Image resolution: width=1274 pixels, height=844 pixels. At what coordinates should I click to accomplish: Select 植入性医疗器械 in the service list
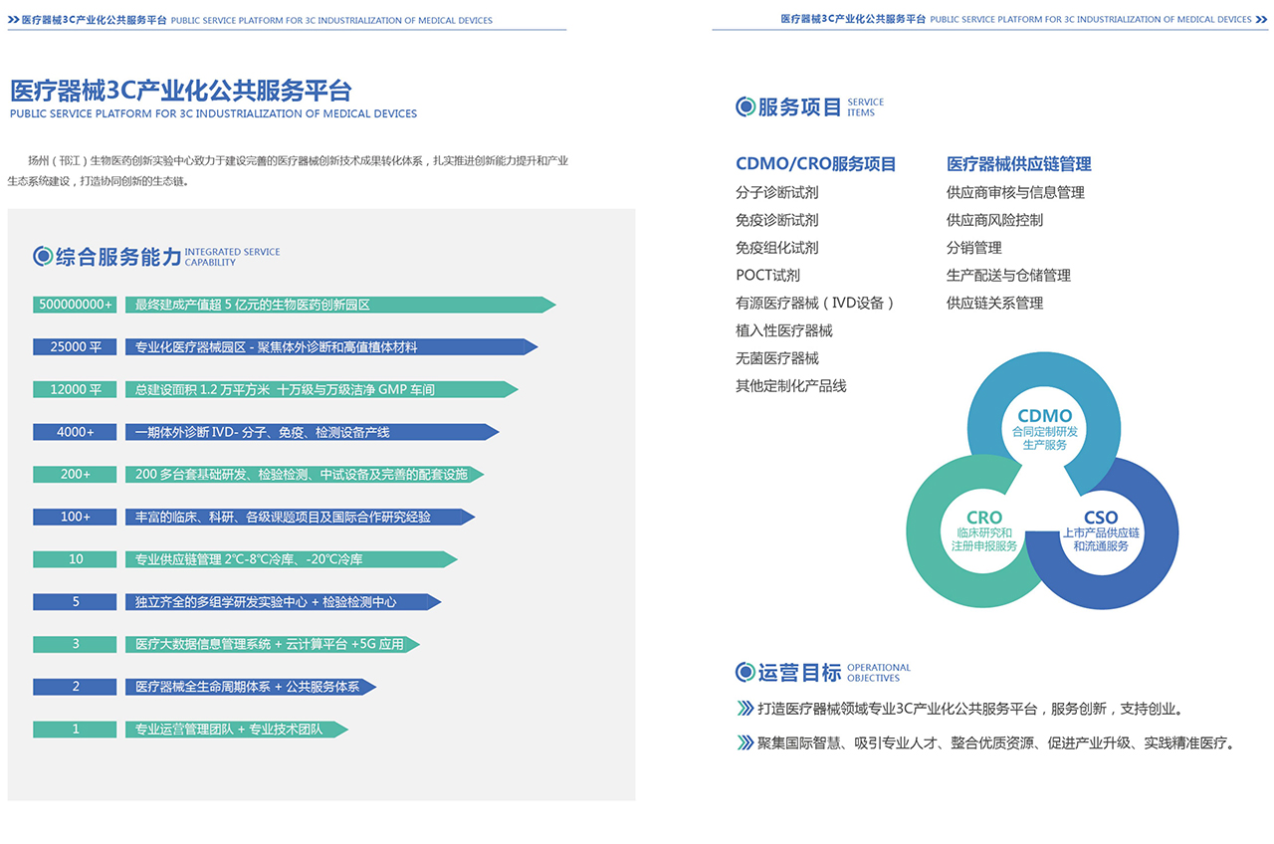click(784, 330)
